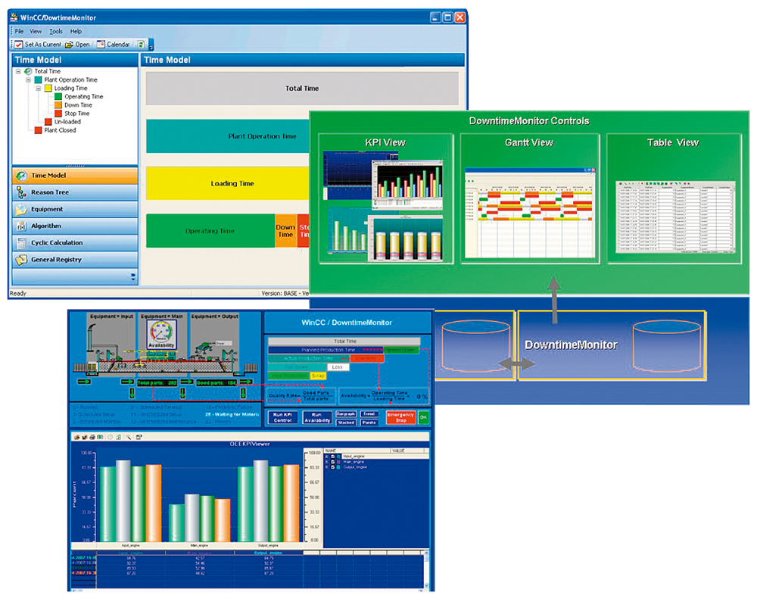Collapse the Plant Operation Time node

28,80
